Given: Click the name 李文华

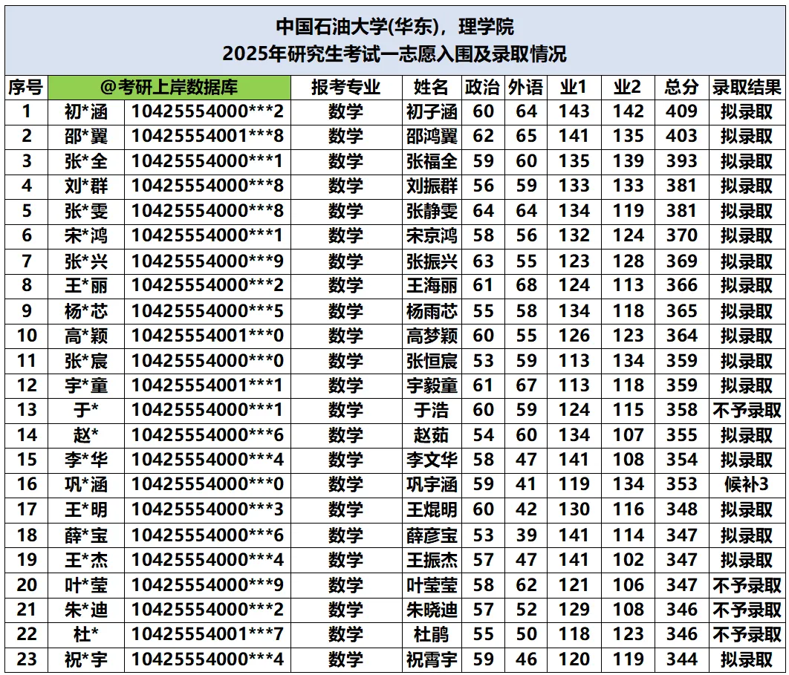Looking at the screenshot, I should [x=432, y=460].
